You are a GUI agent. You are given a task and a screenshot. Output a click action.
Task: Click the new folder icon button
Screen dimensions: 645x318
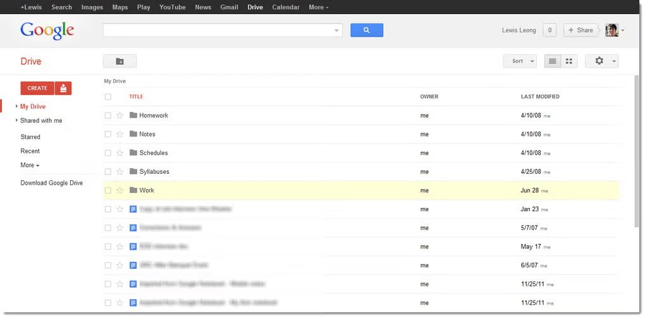click(120, 61)
